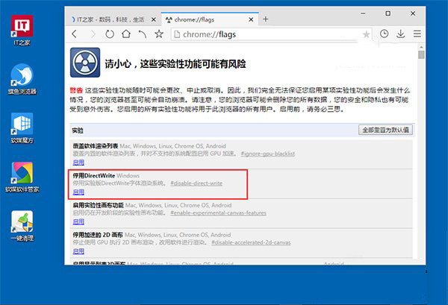The width and height of the screenshot is (448, 305).
Task: Click the 请小心 page heading
Action: [x=175, y=64]
